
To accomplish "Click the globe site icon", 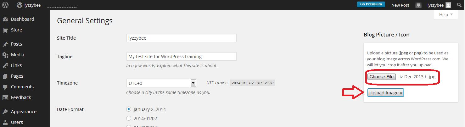I will tap(20, 5).
